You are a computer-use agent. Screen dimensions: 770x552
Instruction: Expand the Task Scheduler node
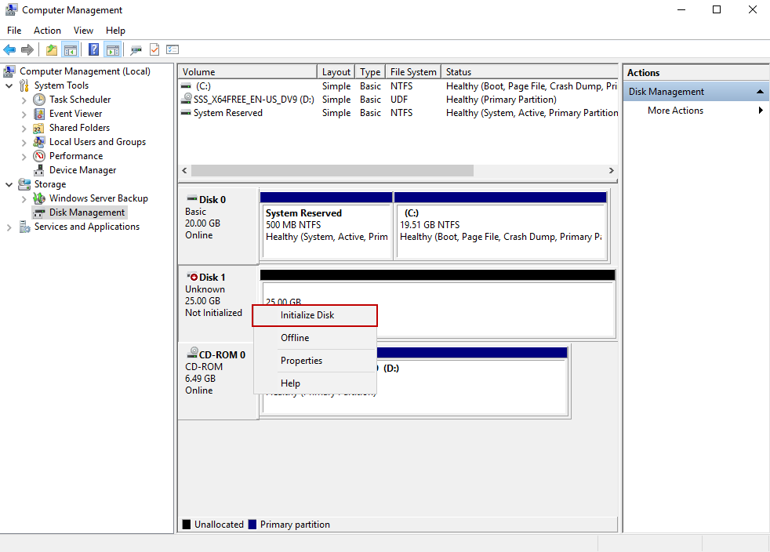[x=24, y=100]
